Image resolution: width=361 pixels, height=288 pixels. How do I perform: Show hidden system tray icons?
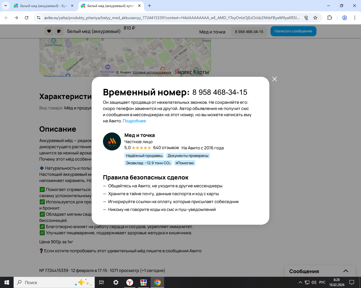pyautogui.click(x=300, y=282)
